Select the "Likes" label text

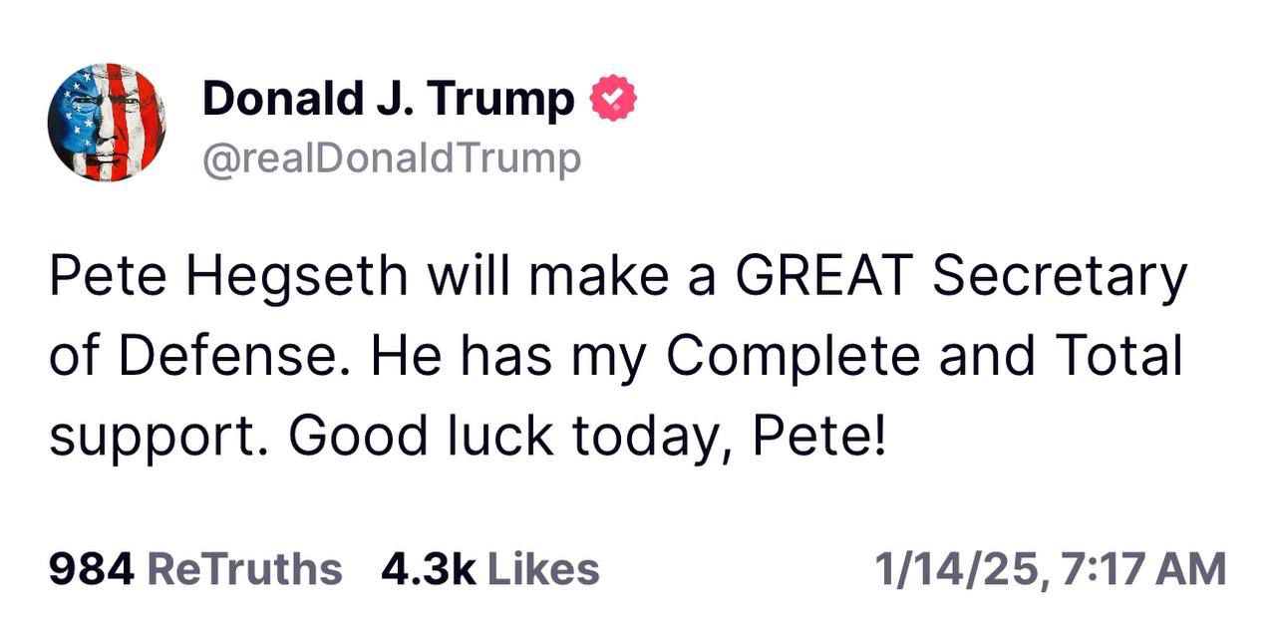point(543,569)
